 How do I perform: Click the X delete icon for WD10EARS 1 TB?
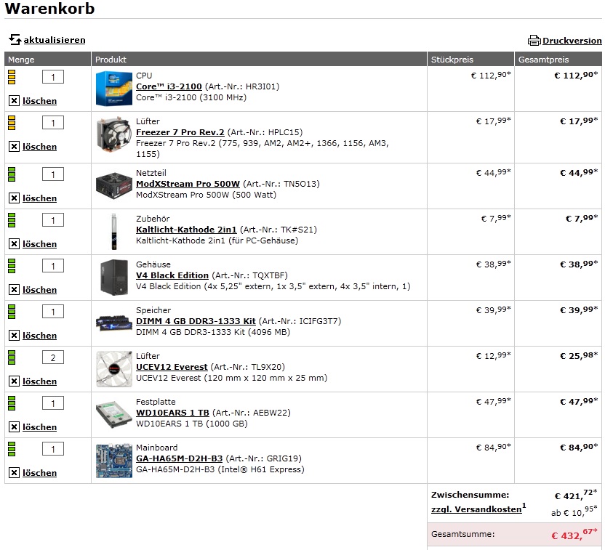point(14,427)
